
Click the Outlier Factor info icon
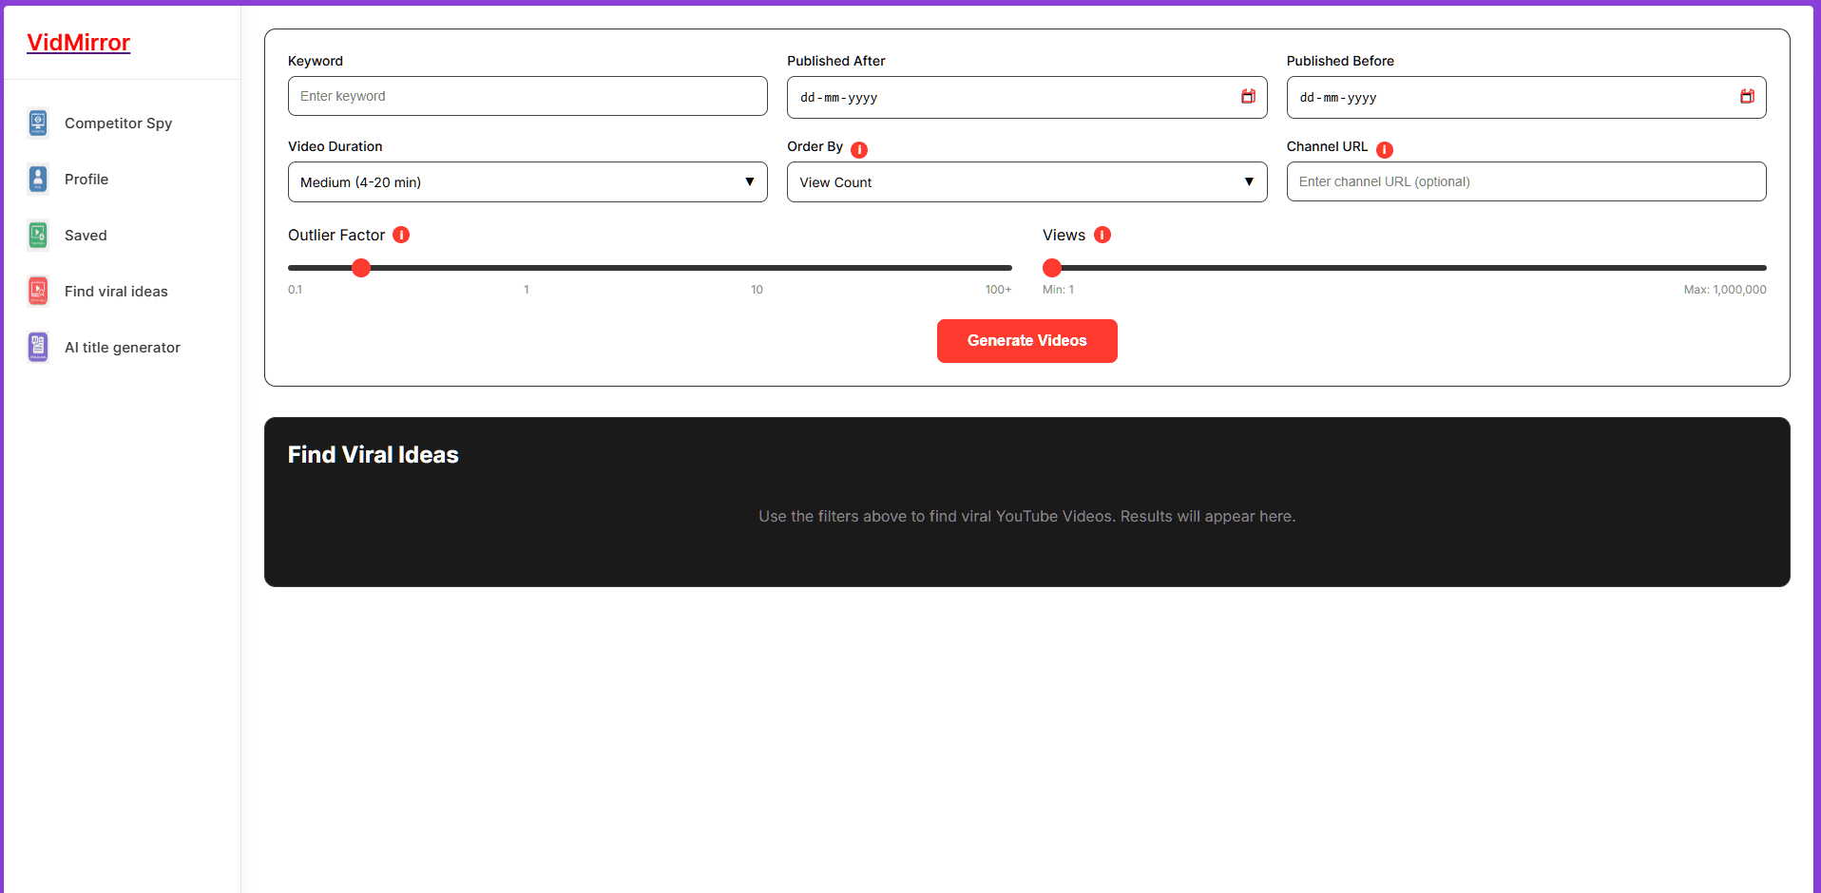(x=401, y=235)
